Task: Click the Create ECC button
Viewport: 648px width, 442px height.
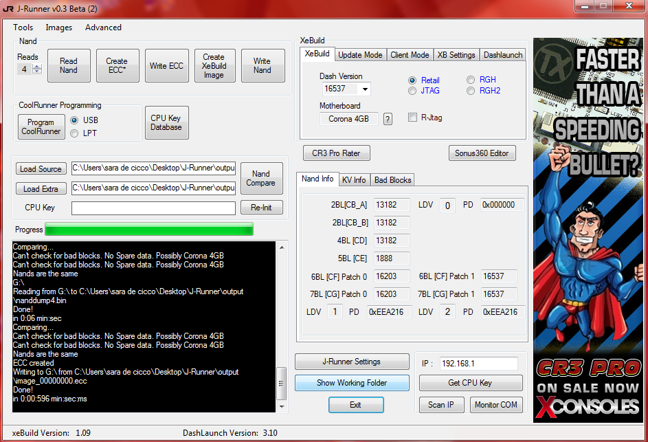Action: point(118,65)
